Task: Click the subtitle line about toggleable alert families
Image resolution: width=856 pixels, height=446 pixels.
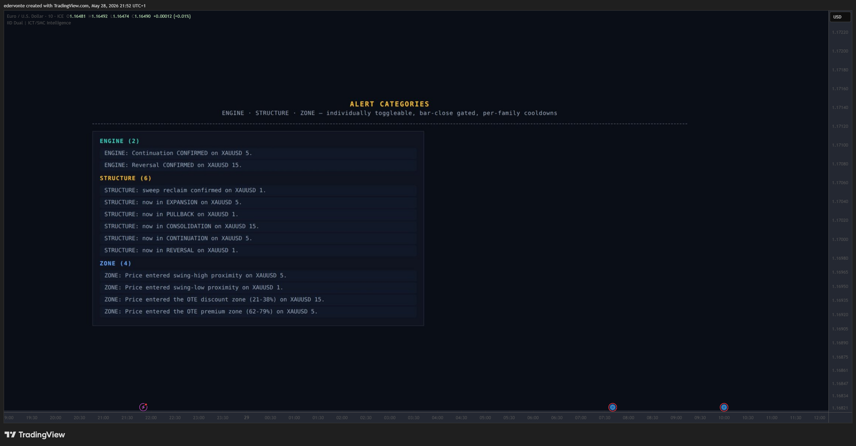Action: 389,113
